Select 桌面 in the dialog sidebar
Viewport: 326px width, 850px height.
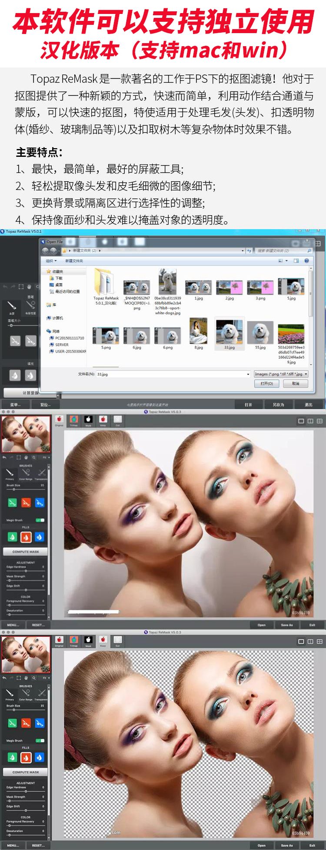56,284
